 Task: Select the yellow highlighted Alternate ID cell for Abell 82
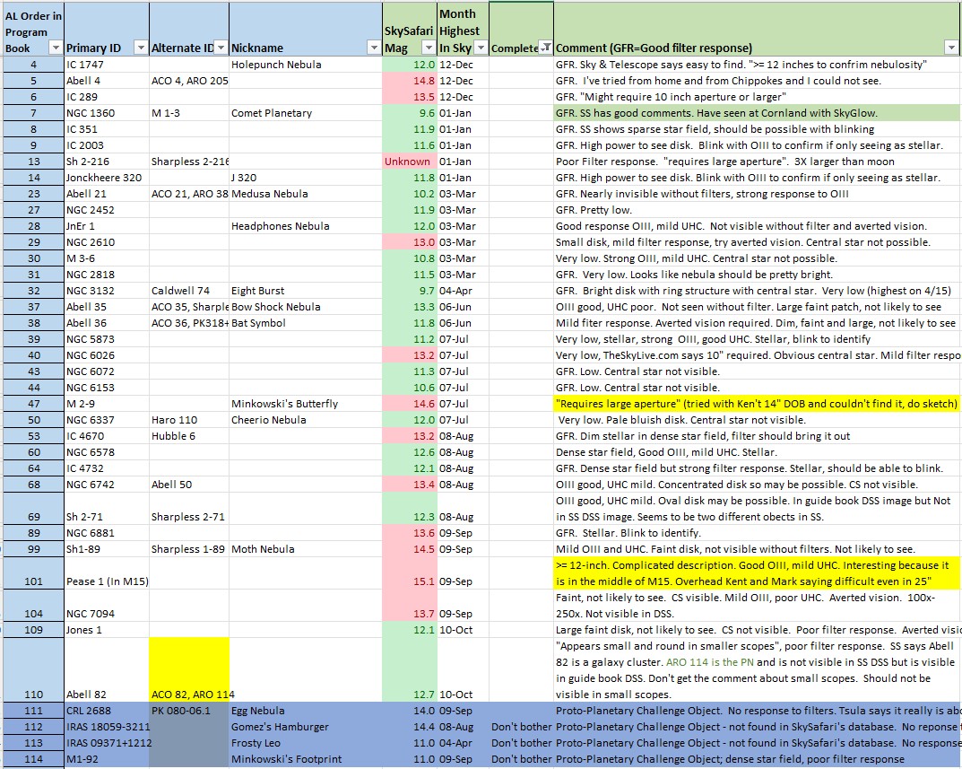coord(189,669)
